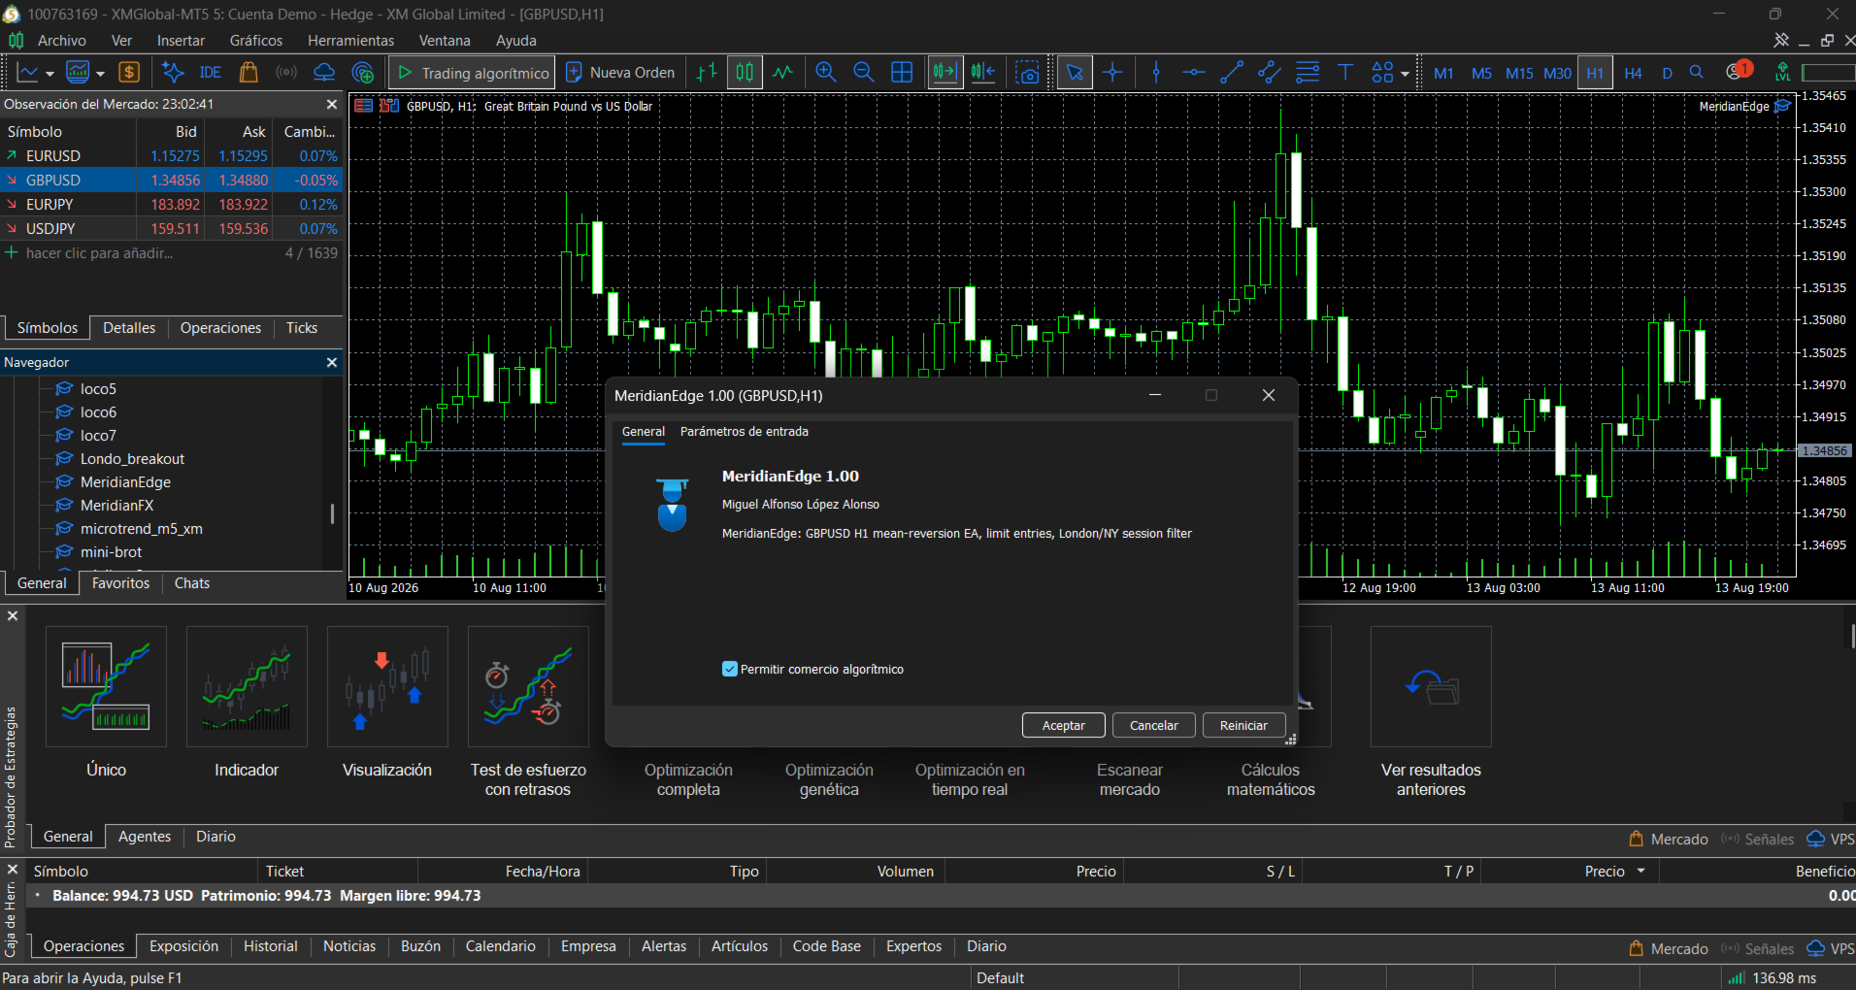Open Historial tab in toolbox

270,946
